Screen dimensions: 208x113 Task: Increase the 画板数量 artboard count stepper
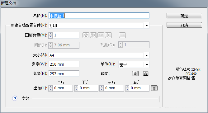point(51,34)
